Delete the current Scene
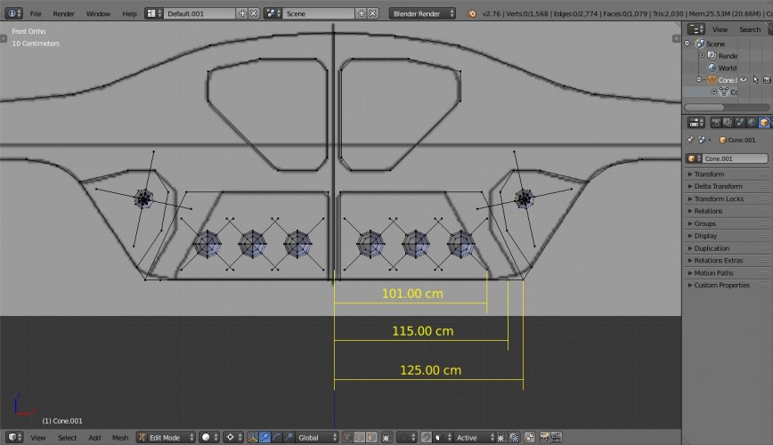773x445 pixels. click(373, 13)
